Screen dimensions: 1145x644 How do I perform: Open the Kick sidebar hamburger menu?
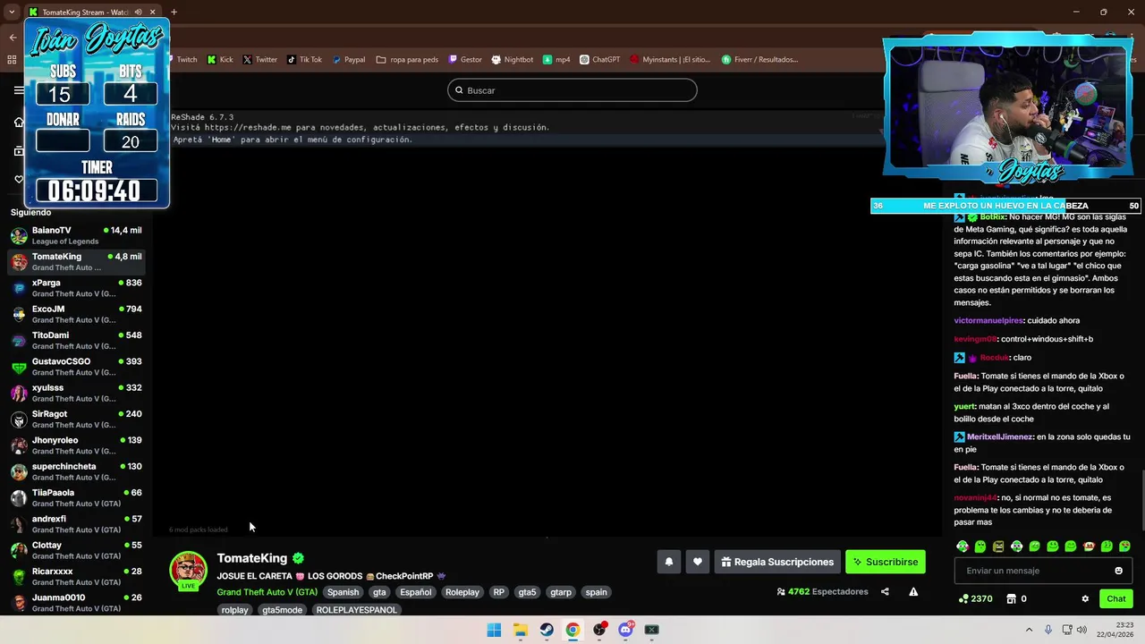[x=19, y=90]
